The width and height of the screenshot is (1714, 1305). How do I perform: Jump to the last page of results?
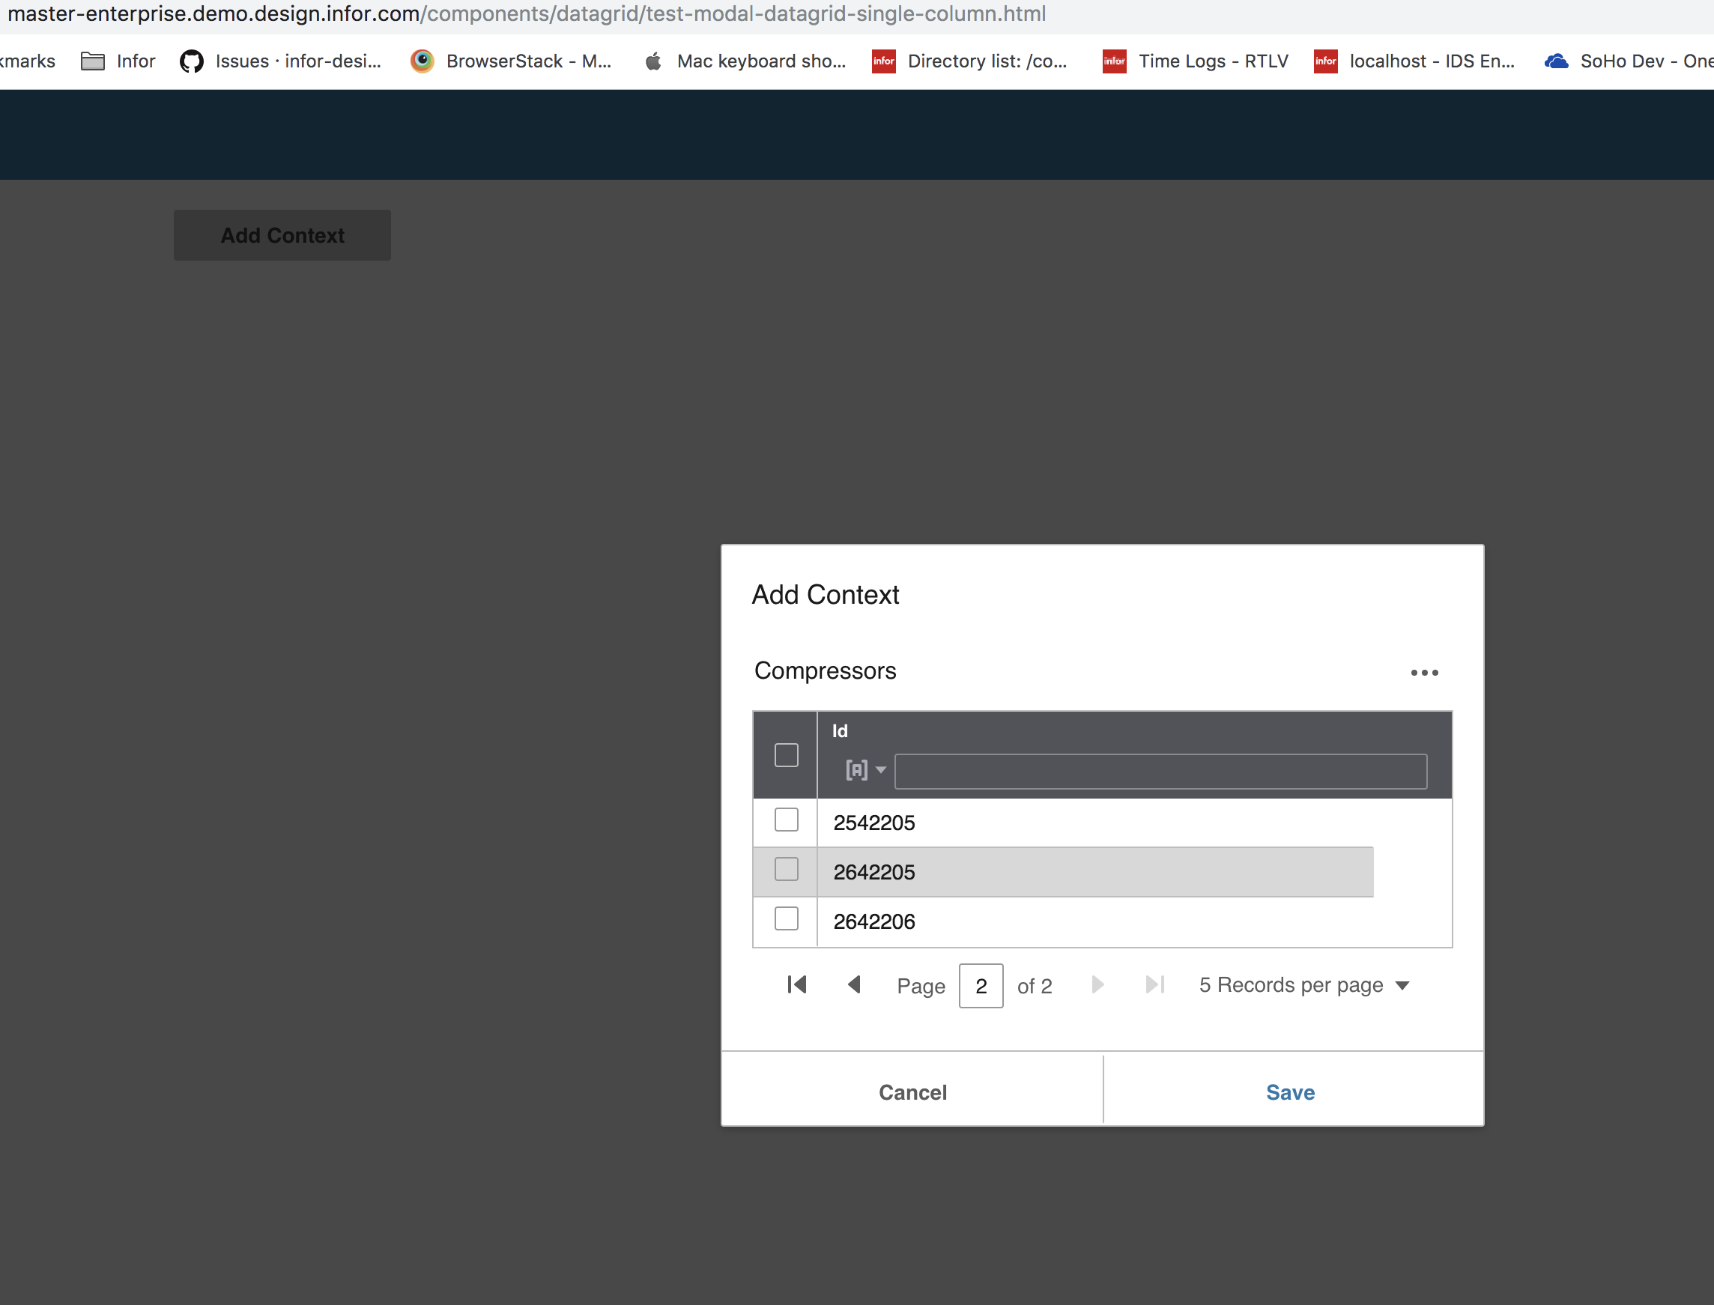click(1155, 985)
